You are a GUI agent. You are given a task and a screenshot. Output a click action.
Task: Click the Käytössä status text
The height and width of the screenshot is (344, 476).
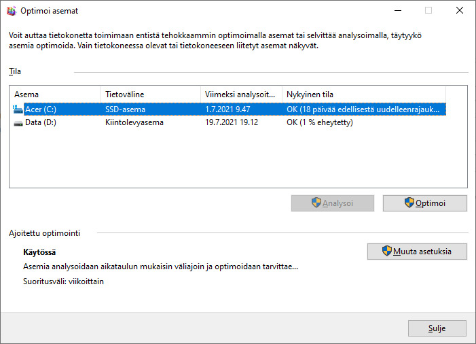39,252
